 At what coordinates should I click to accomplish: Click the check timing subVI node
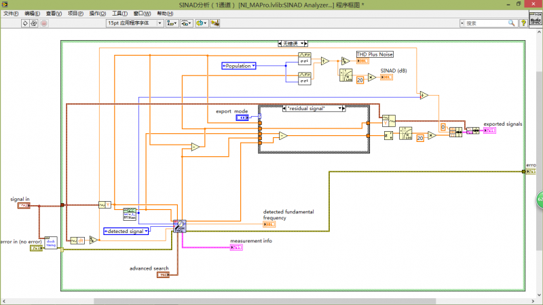pos(52,242)
